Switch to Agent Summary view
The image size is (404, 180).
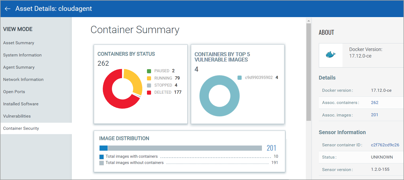click(19, 67)
